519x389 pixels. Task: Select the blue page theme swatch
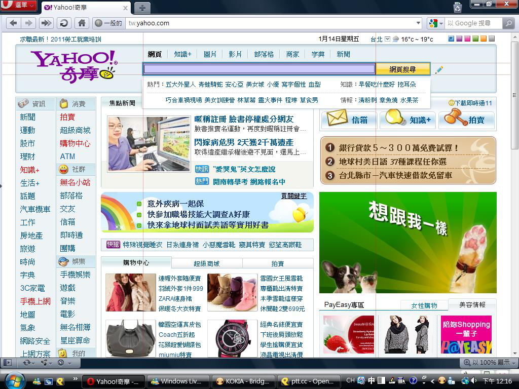pyautogui.click(x=451, y=38)
